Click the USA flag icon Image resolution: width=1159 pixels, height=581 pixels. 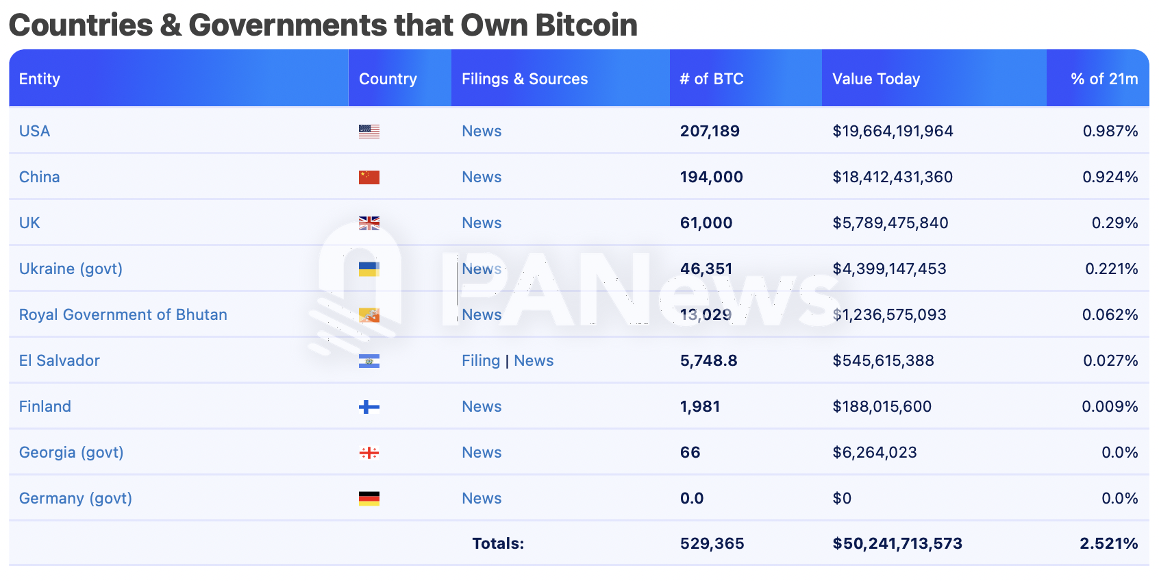(x=369, y=131)
